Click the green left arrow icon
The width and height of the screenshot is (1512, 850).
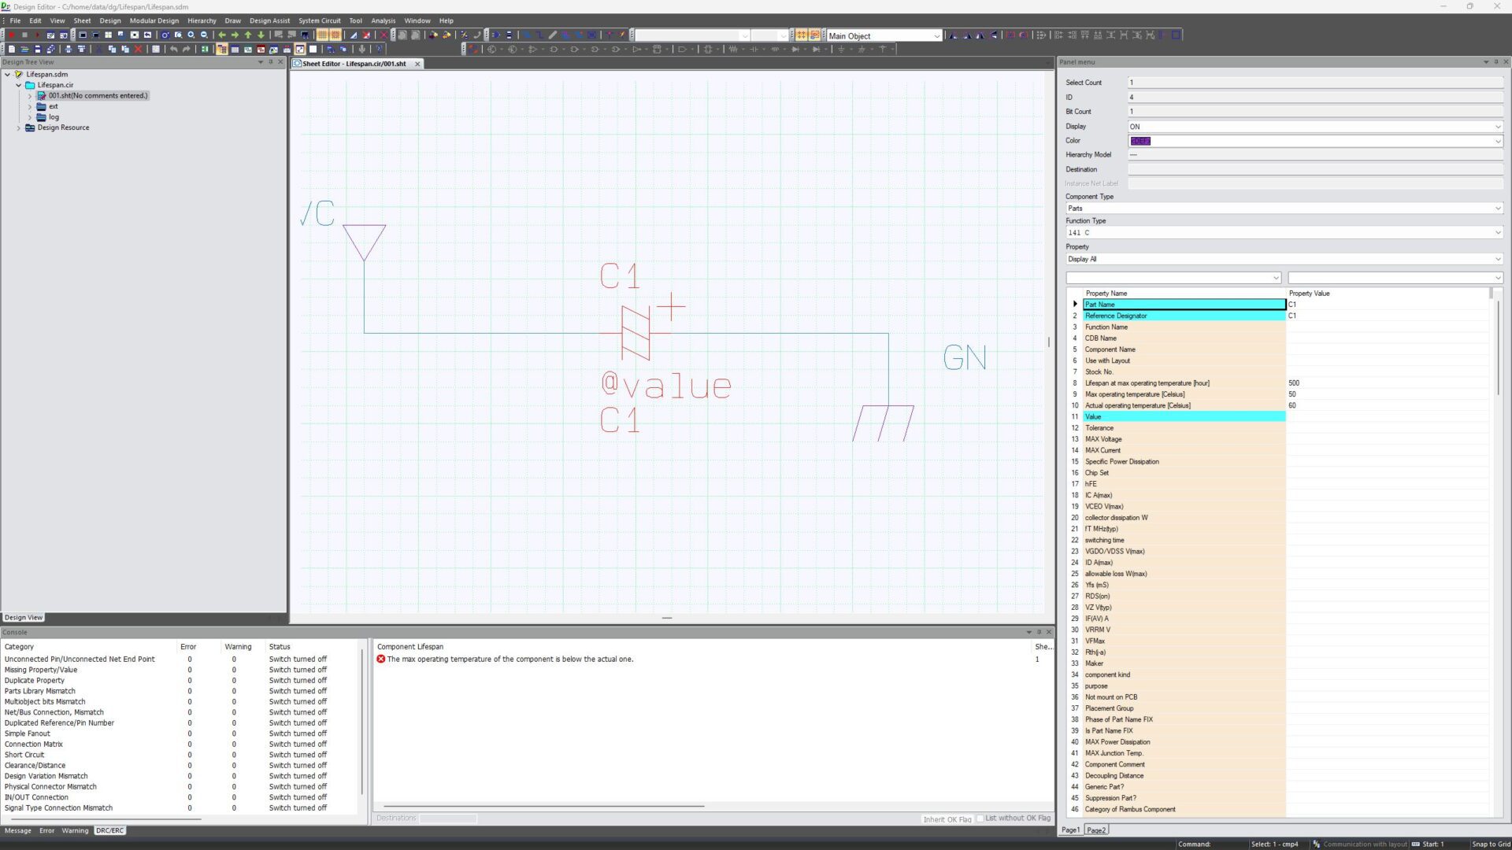coord(222,35)
